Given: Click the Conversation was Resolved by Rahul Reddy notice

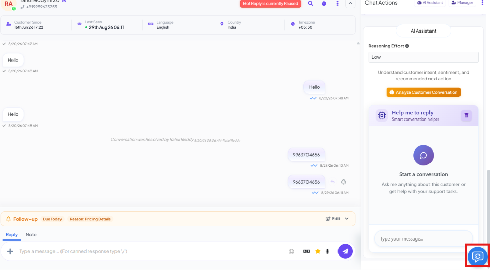Looking at the screenshot, I should tap(175, 140).
